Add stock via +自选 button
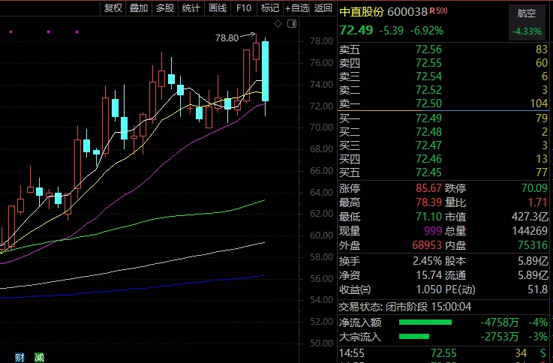 [x=297, y=8]
